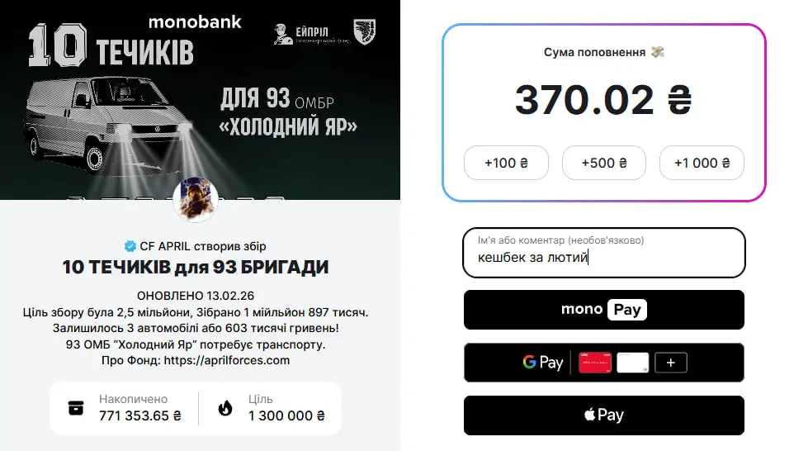Click the verified badge beside CF APRIL
This screenshot has height=451, width=794.
coord(130,246)
